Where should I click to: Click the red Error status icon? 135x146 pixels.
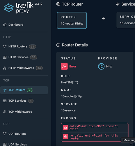click(64, 66)
